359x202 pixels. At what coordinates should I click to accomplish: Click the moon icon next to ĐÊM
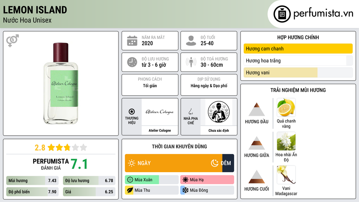(215, 163)
